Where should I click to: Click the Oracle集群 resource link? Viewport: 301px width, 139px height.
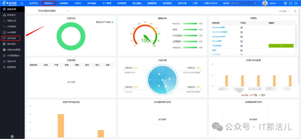tap(217, 41)
